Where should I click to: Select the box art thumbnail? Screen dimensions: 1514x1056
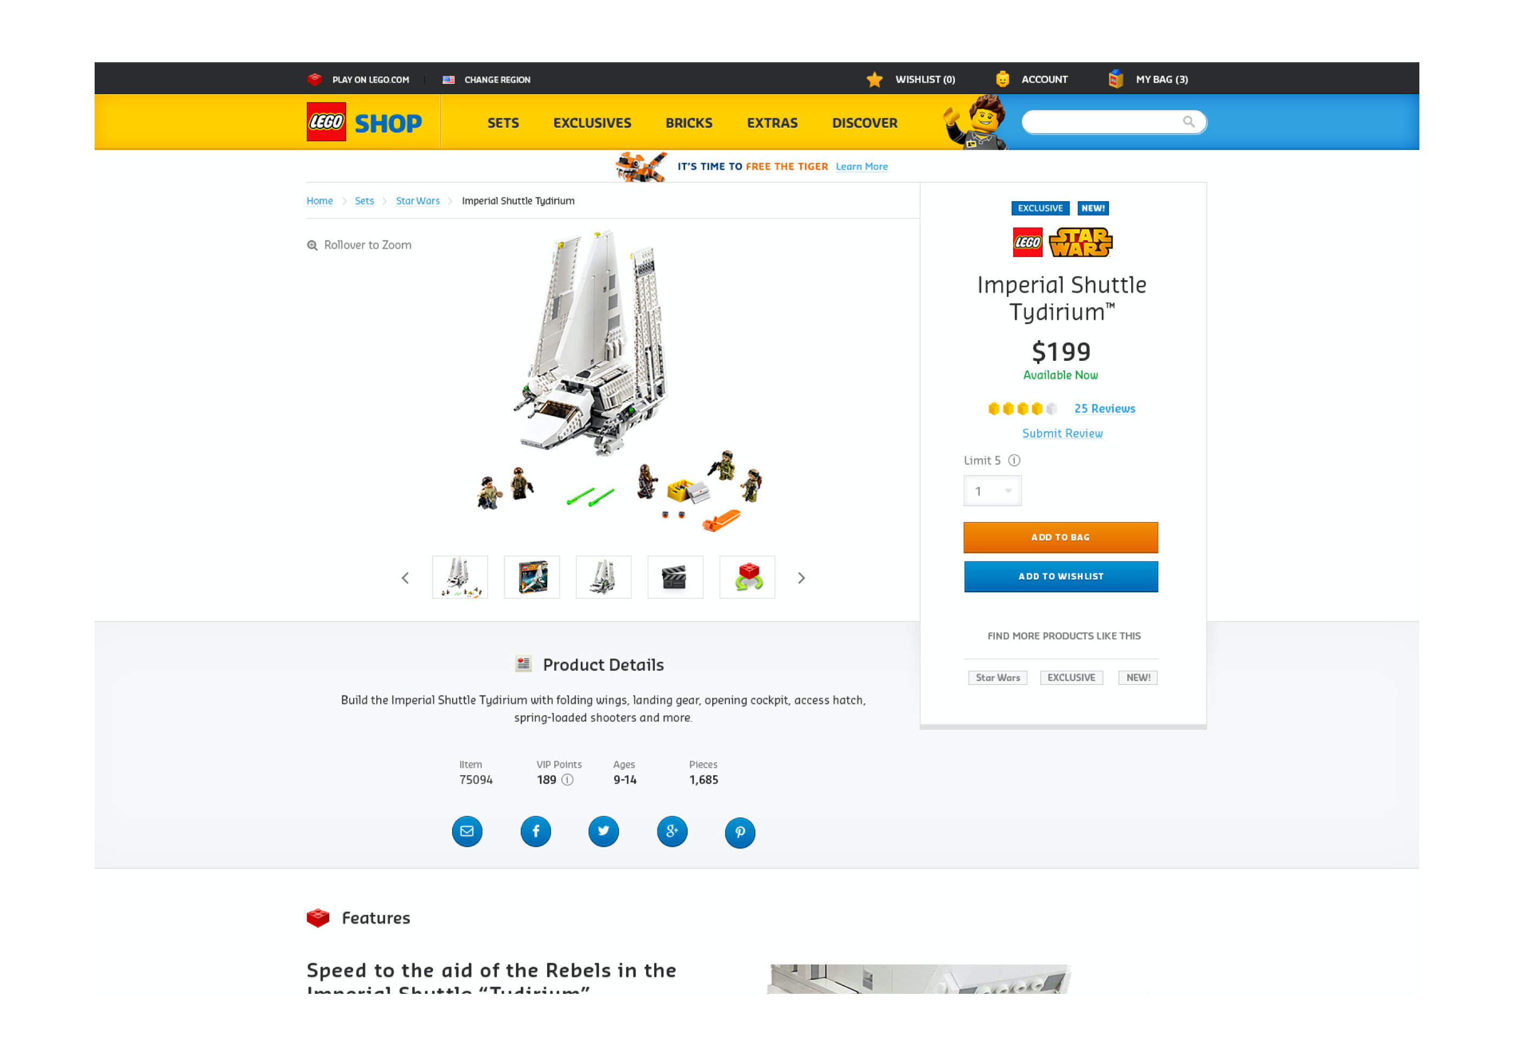[x=532, y=577]
